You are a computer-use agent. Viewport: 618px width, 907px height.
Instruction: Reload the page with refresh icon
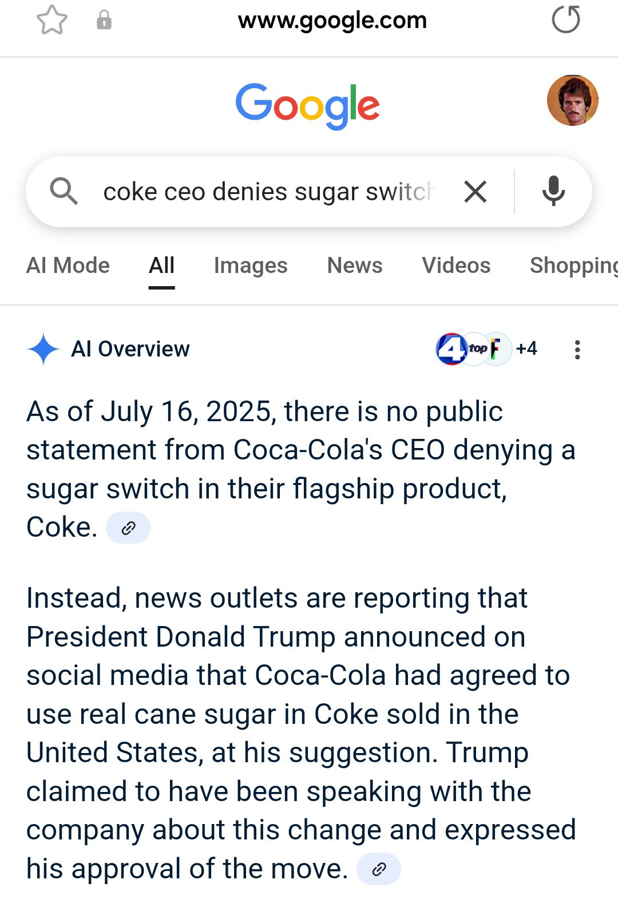click(x=566, y=19)
